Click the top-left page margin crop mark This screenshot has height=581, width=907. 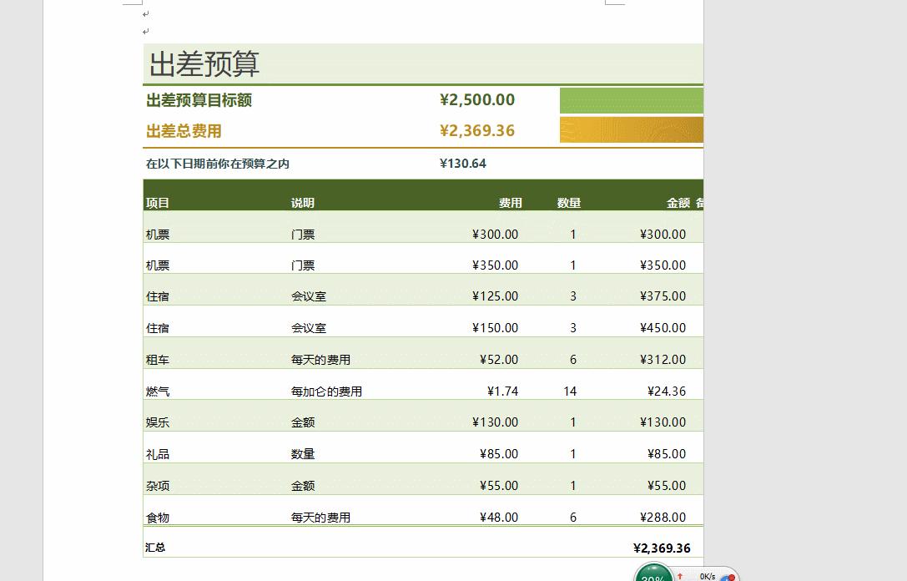point(131,4)
